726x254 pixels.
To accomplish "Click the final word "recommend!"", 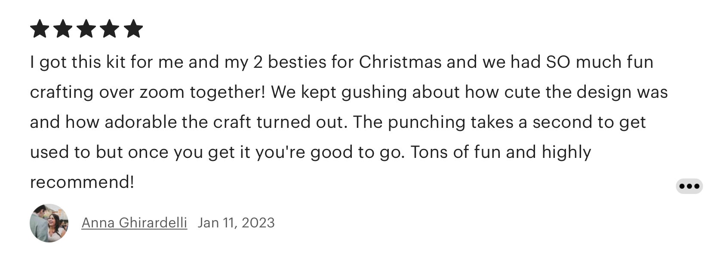I will point(82,182).
